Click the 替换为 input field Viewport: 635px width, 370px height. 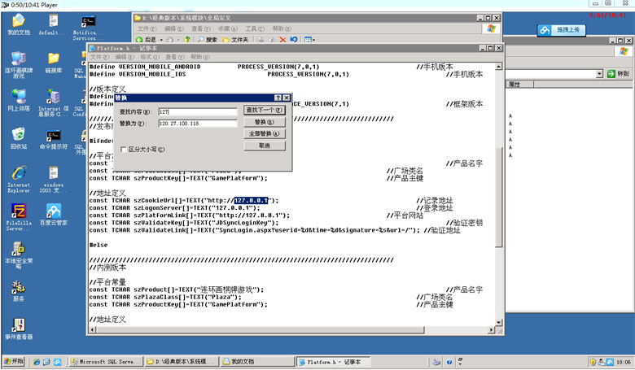click(198, 124)
